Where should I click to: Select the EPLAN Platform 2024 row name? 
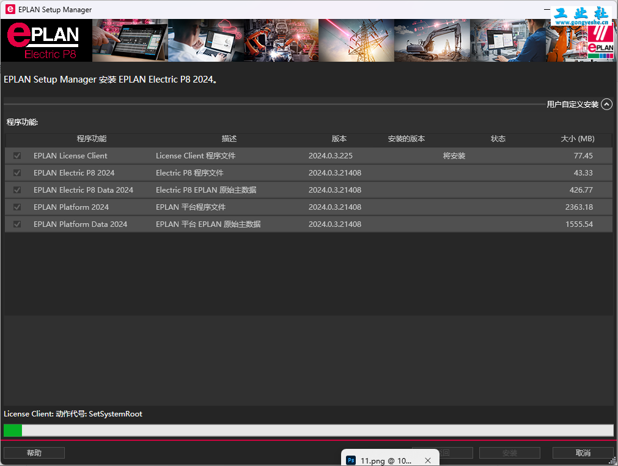(x=71, y=207)
